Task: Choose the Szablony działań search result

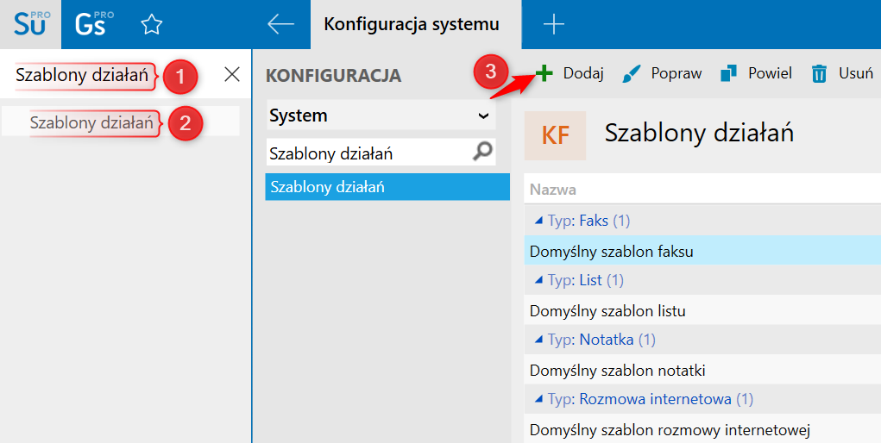Action: point(91,122)
